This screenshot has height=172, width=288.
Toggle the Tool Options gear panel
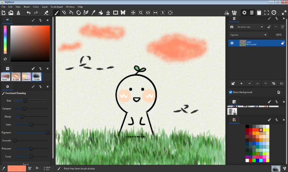(244, 13)
